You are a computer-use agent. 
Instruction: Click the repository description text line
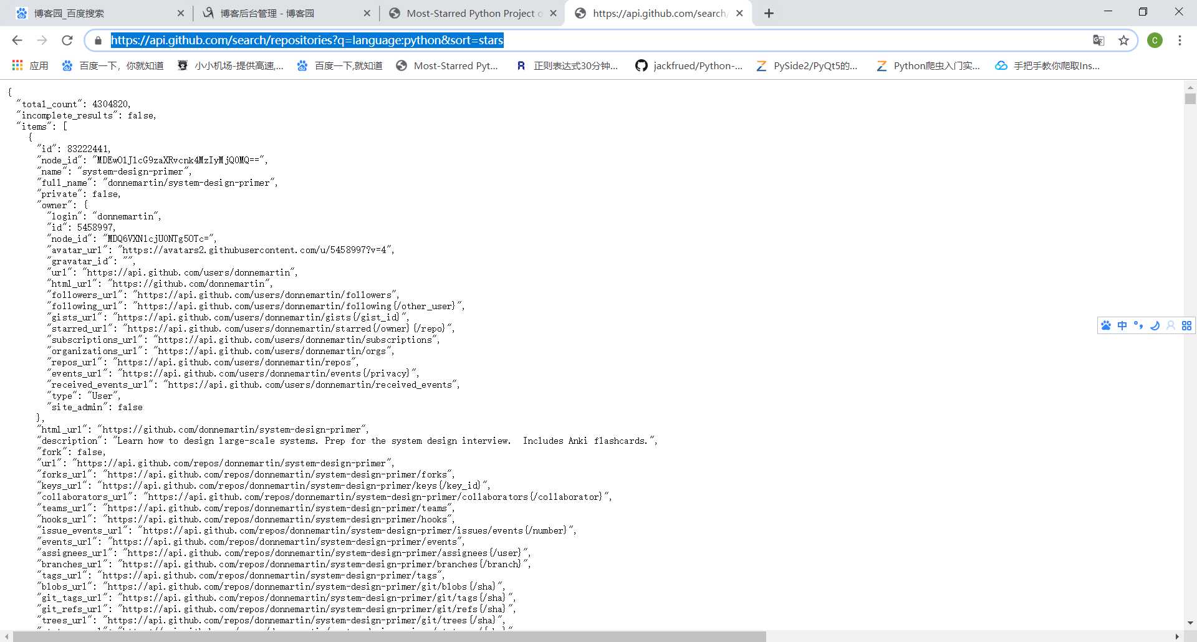347,441
